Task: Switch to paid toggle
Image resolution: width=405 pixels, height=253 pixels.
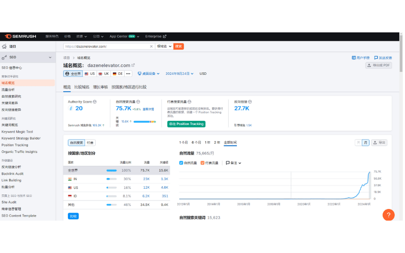Action: coord(90,143)
